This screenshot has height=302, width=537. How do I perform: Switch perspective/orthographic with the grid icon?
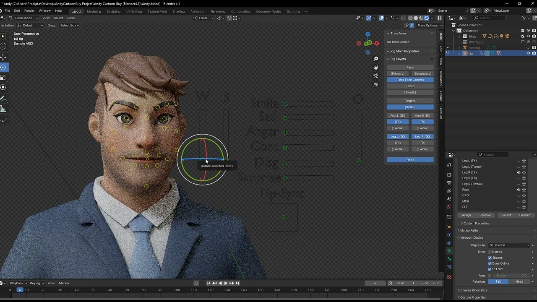(376, 84)
